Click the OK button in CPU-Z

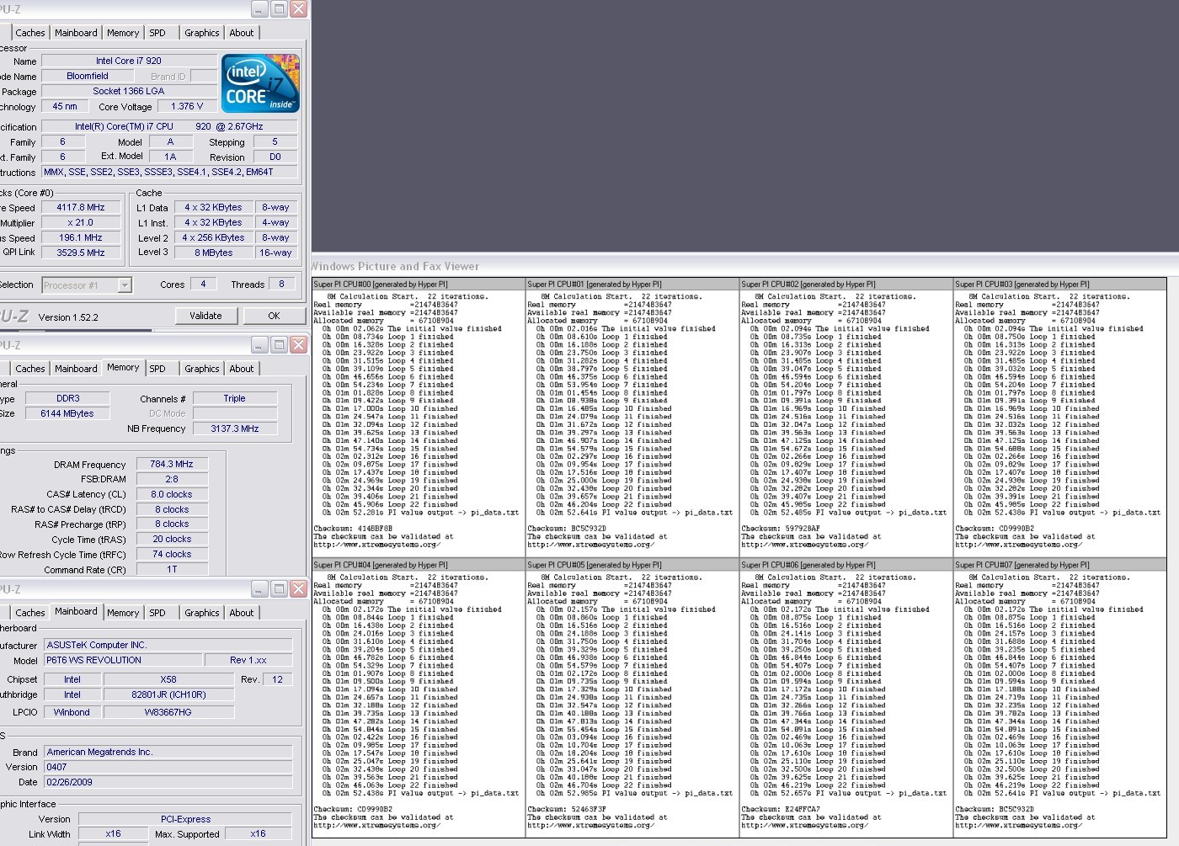[274, 316]
